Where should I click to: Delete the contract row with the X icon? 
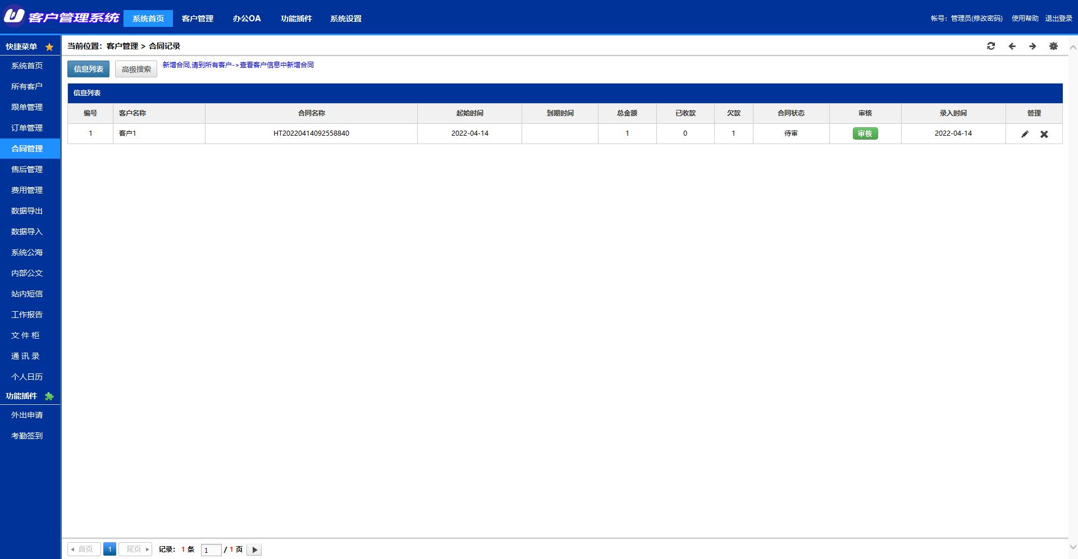point(1044,134)
